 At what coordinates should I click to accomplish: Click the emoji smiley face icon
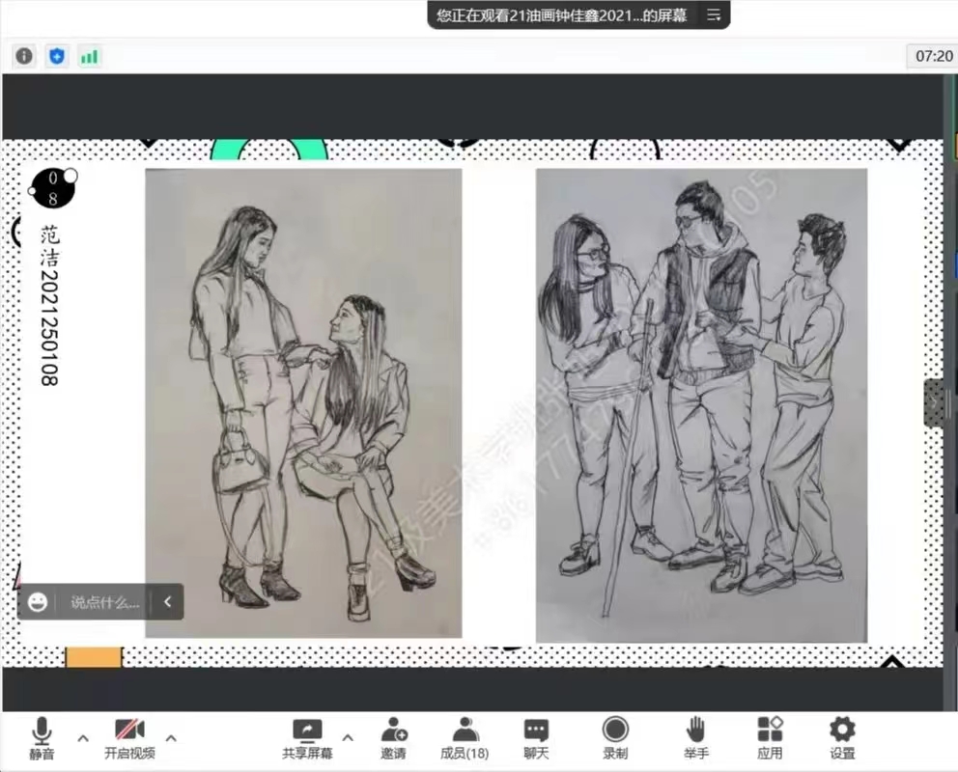pos(38,602)
